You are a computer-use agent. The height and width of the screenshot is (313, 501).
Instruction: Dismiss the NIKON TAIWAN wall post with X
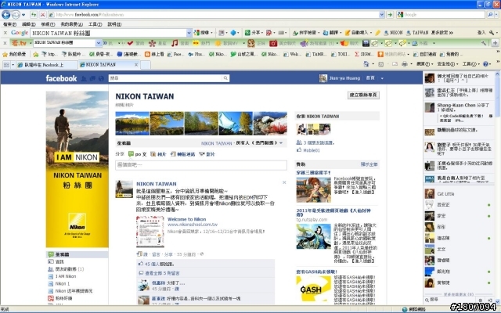coord(284,182)
